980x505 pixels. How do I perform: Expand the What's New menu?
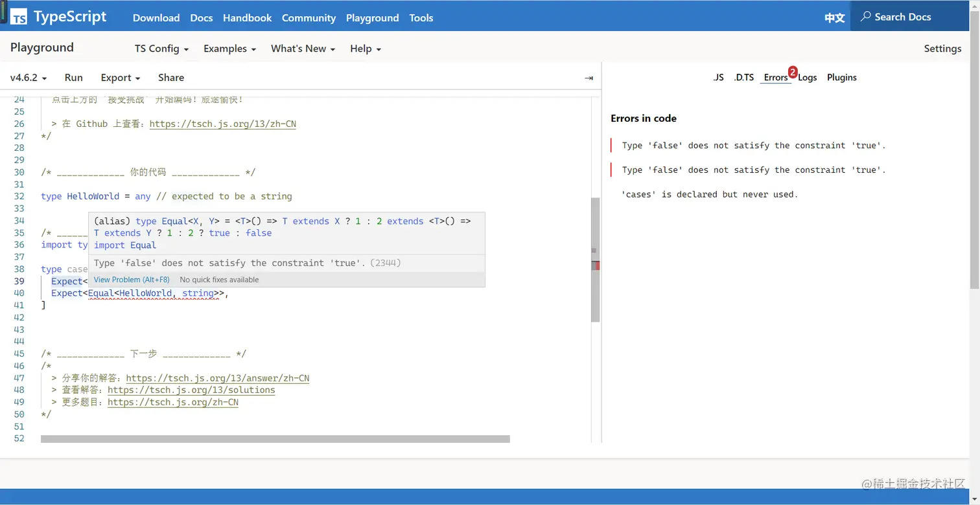303,49
